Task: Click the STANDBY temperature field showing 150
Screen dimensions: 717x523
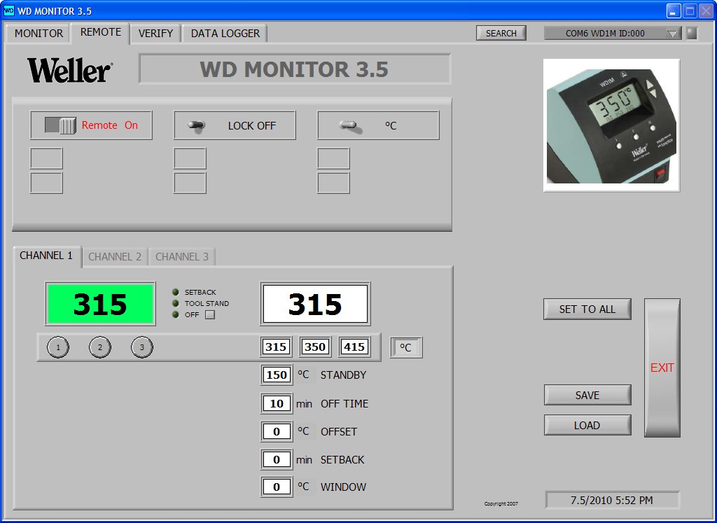Action: pos(277,375)
